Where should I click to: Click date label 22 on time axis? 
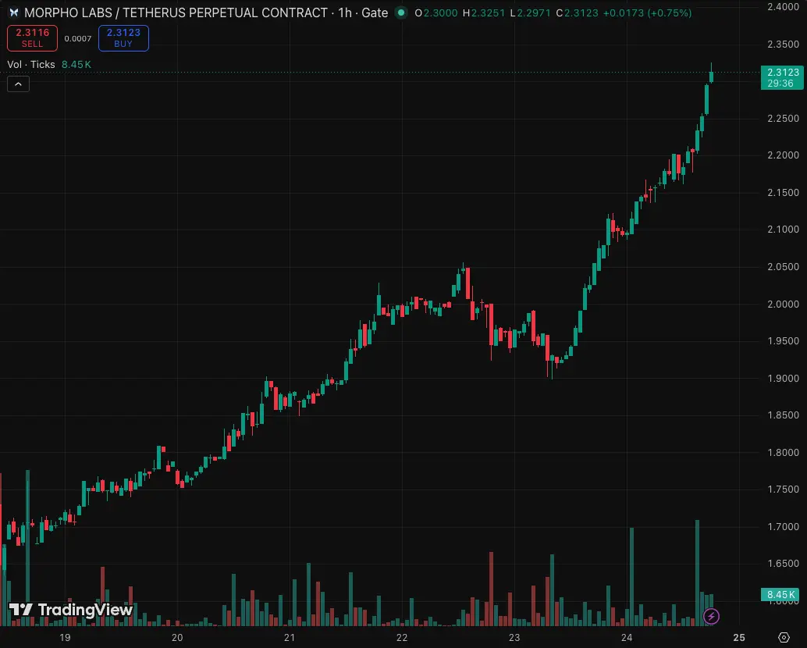tap(402, 637)
